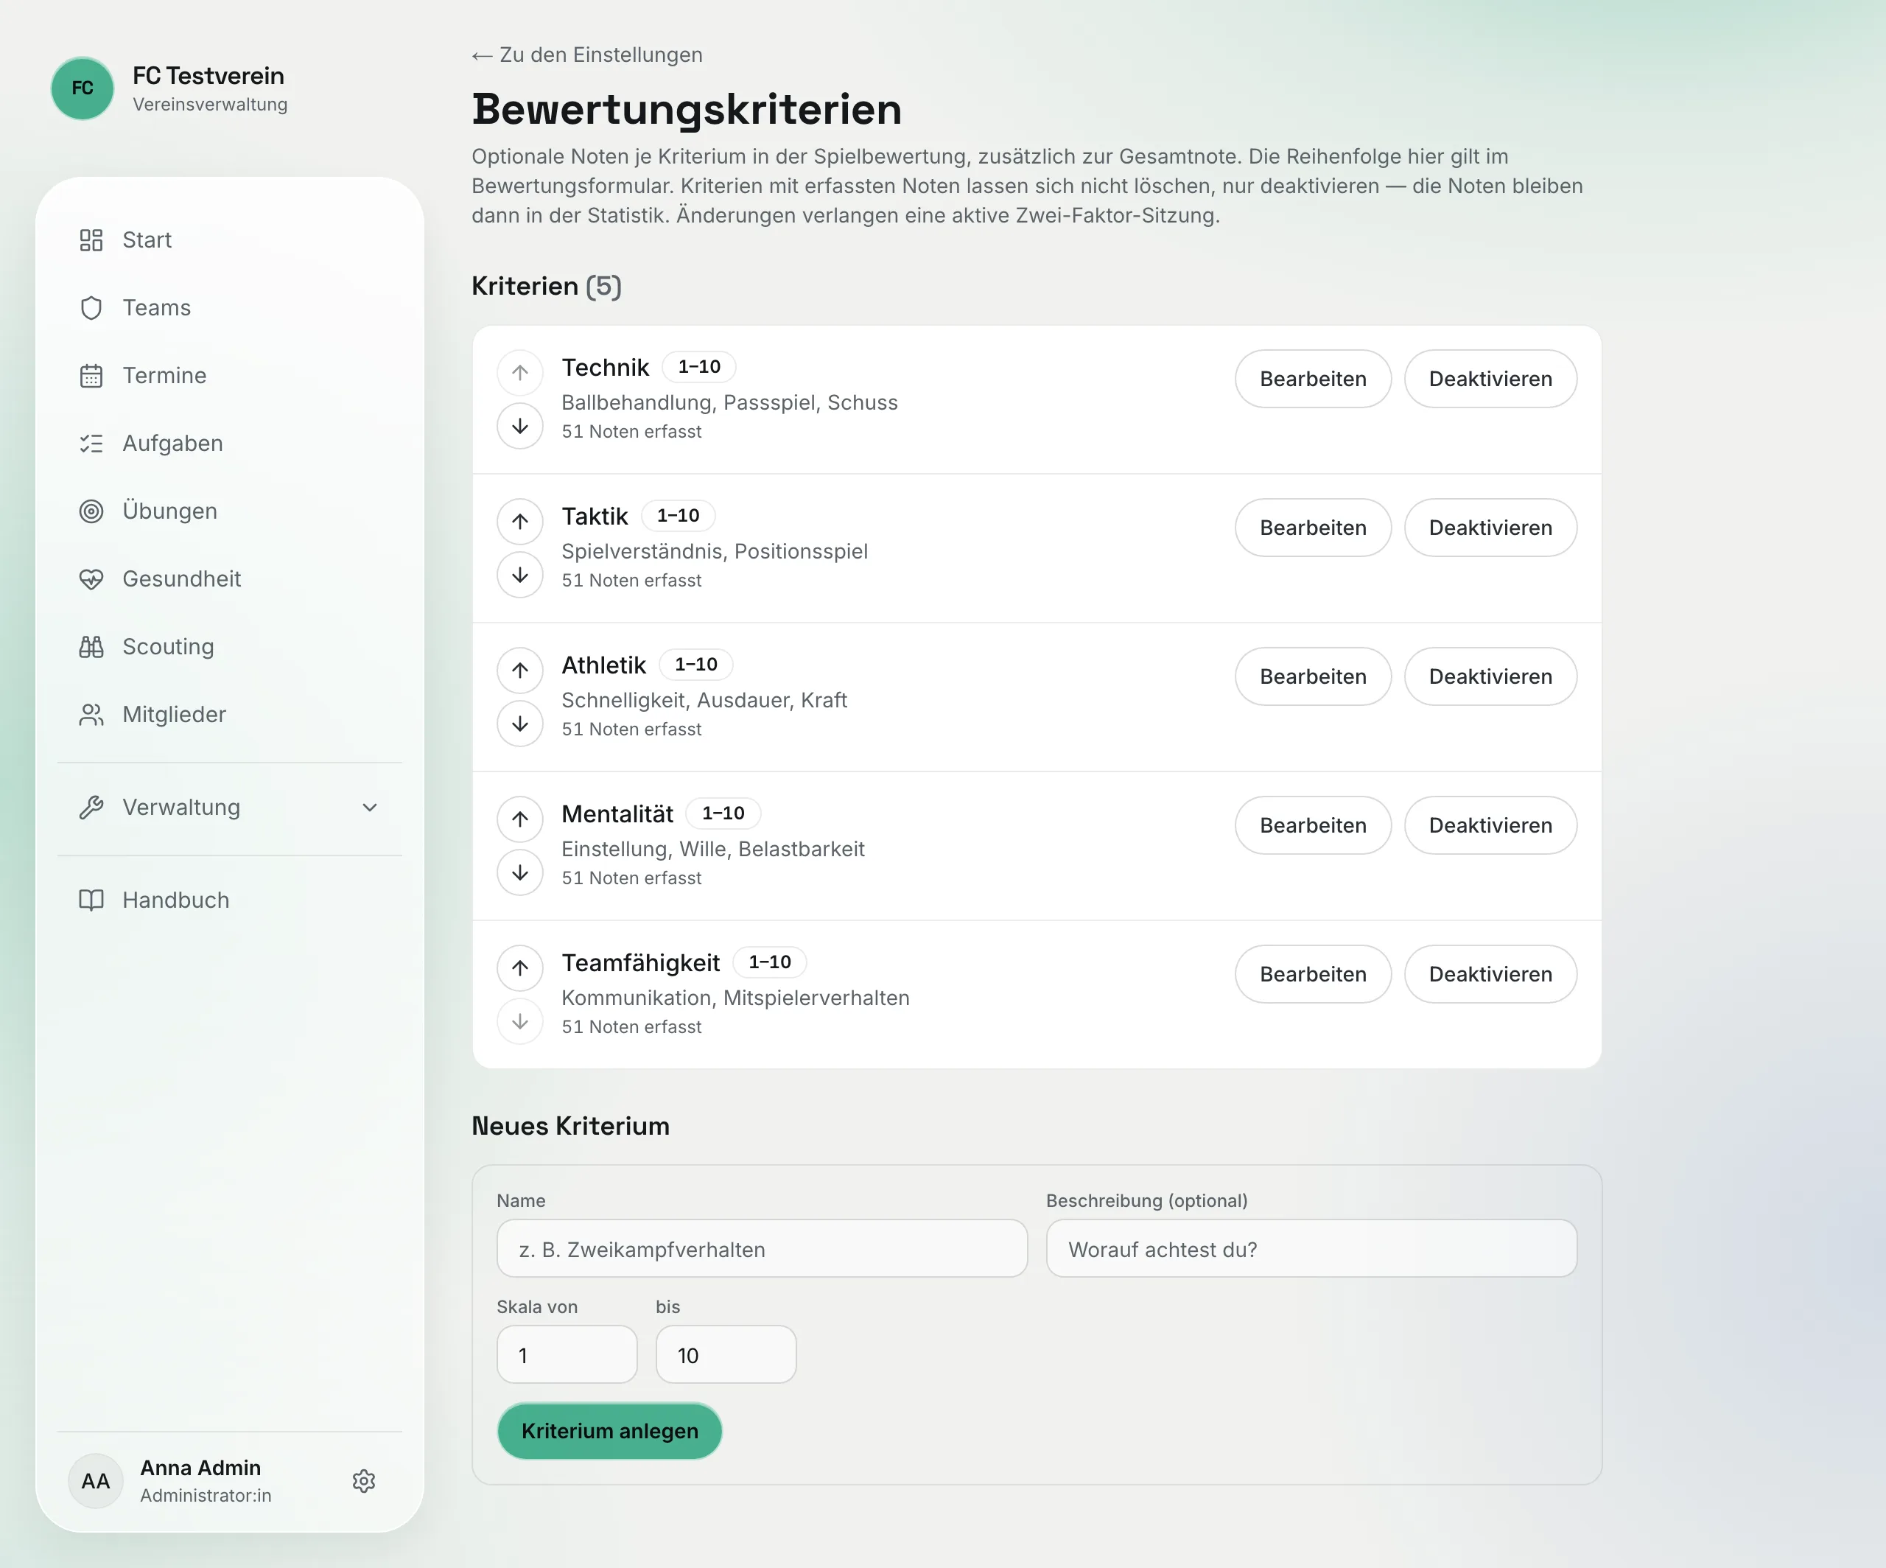
Task: Go to Termine in sidebar
Action: [x=229, y=375]
